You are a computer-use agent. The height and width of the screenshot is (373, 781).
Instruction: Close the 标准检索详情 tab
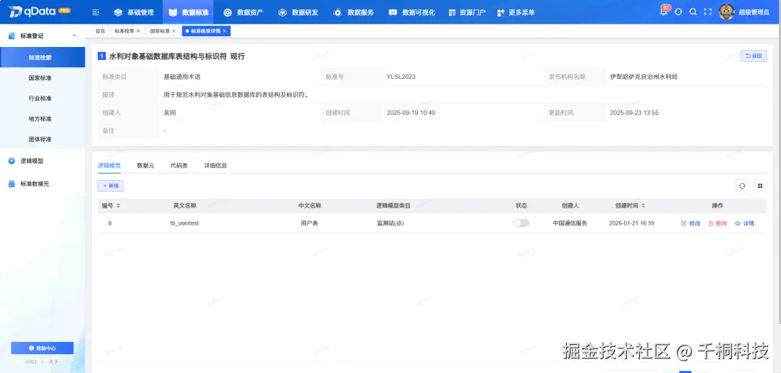click(x=225, y=31)
